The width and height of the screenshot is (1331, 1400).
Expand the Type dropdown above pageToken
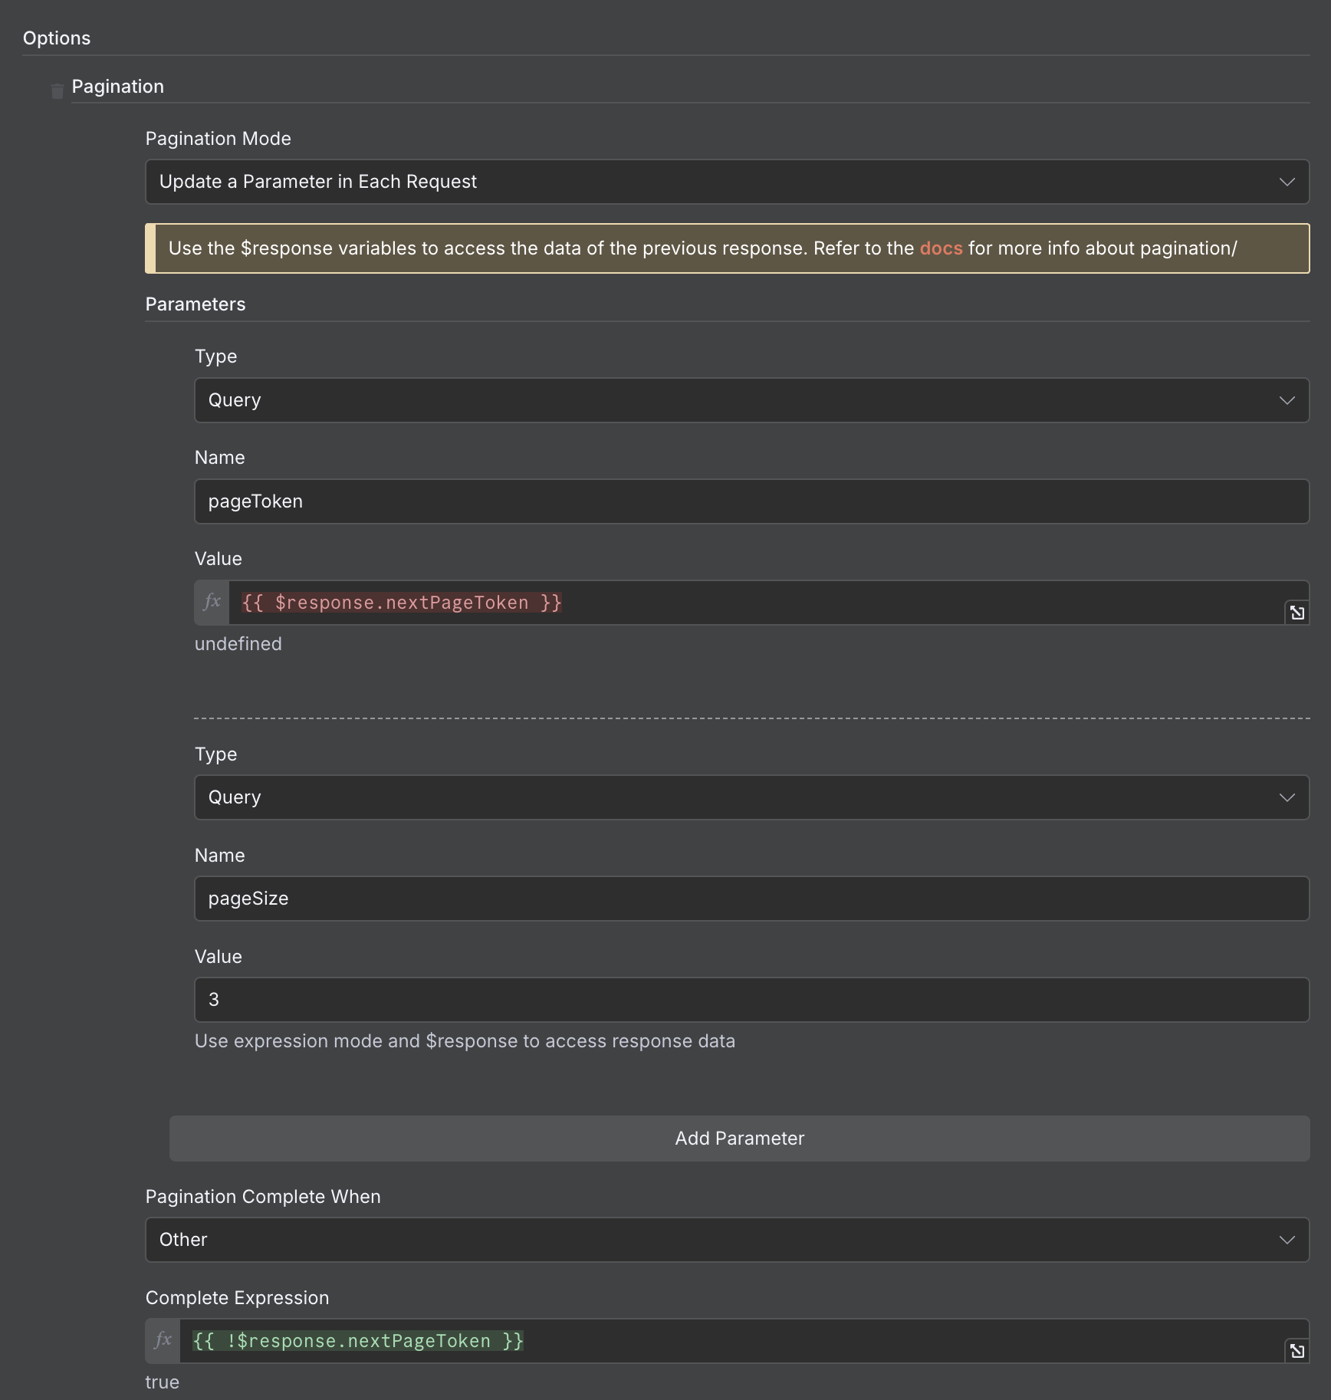(x=751, y=400)
